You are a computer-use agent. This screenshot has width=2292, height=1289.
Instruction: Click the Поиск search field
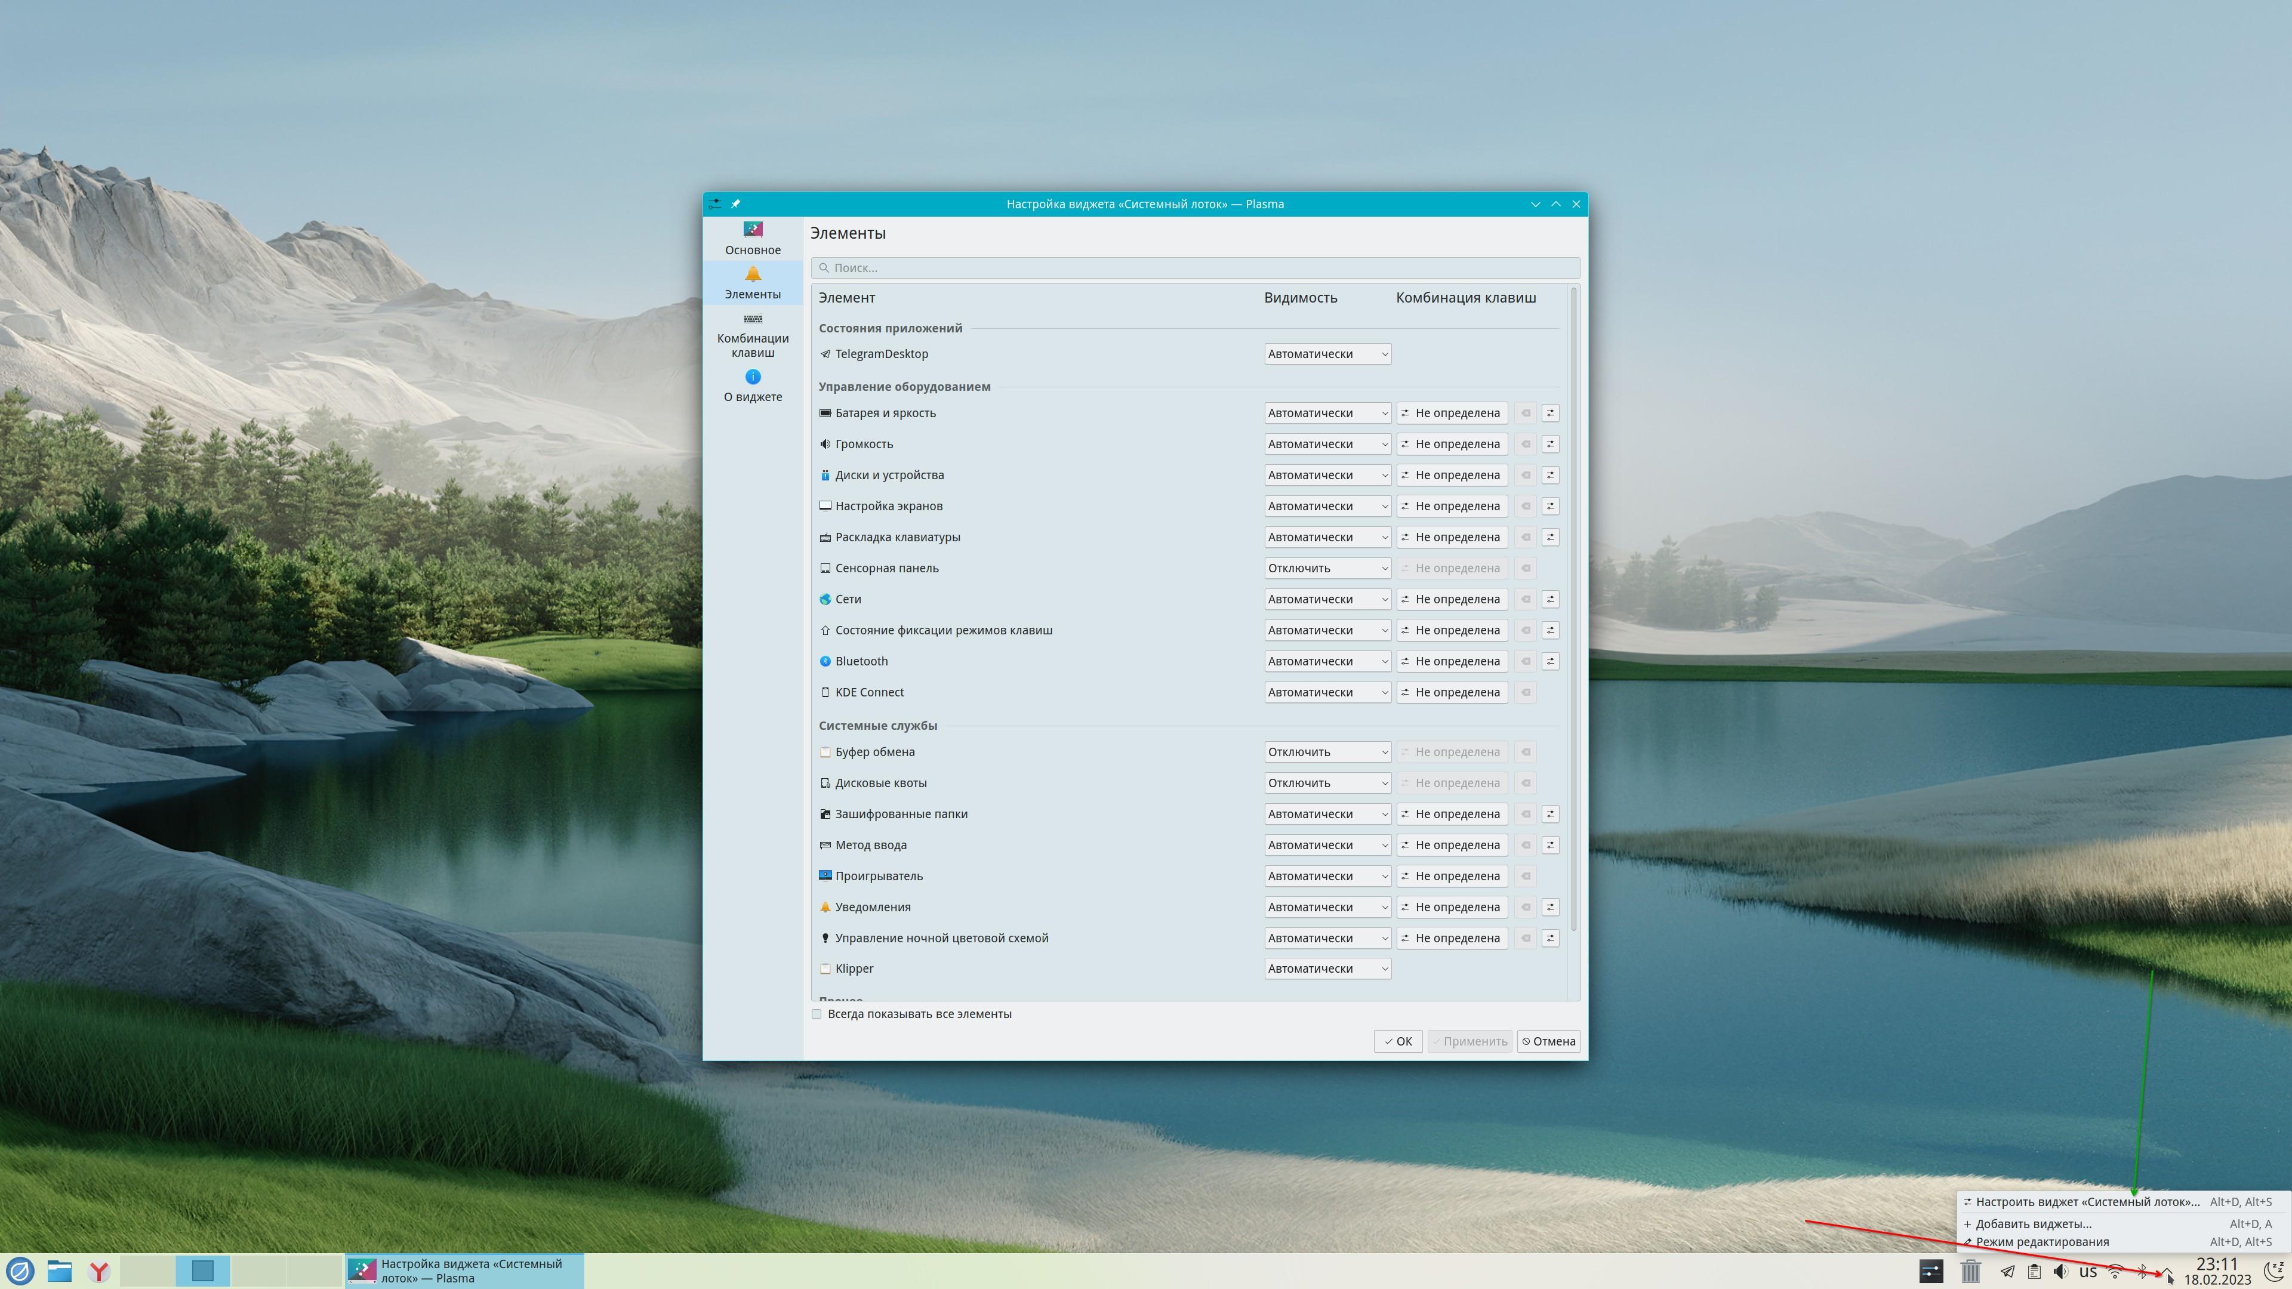pos(1194,268)
